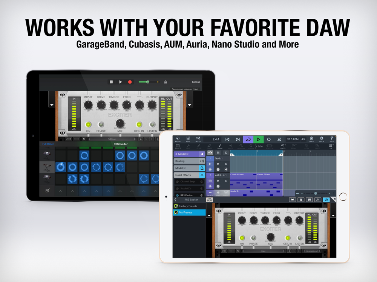Start playback in GarageBand
Image resolution: width=377 pixels, height=282 pixels.
pyautogui.click(x=121, y=82)
